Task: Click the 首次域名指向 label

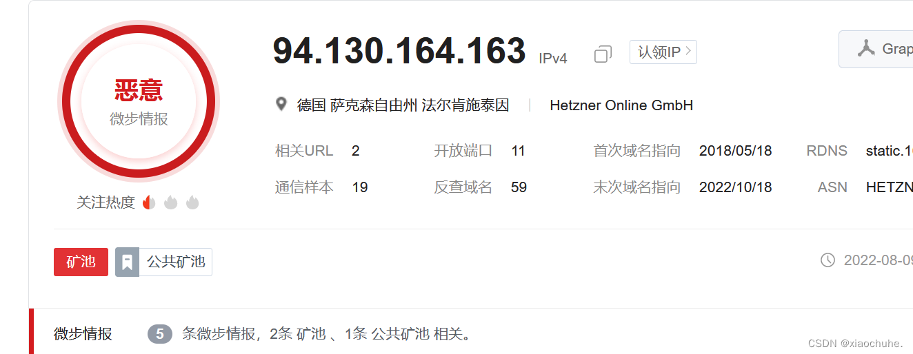Action: click(637, 151)
